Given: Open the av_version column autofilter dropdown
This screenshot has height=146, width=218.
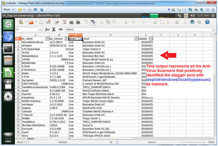Looking at the screenshot, I should tap(67, 38).
